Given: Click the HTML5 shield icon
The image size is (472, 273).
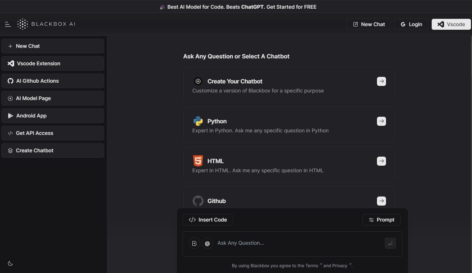Looking at the screenshot, I should coord(198,161).
